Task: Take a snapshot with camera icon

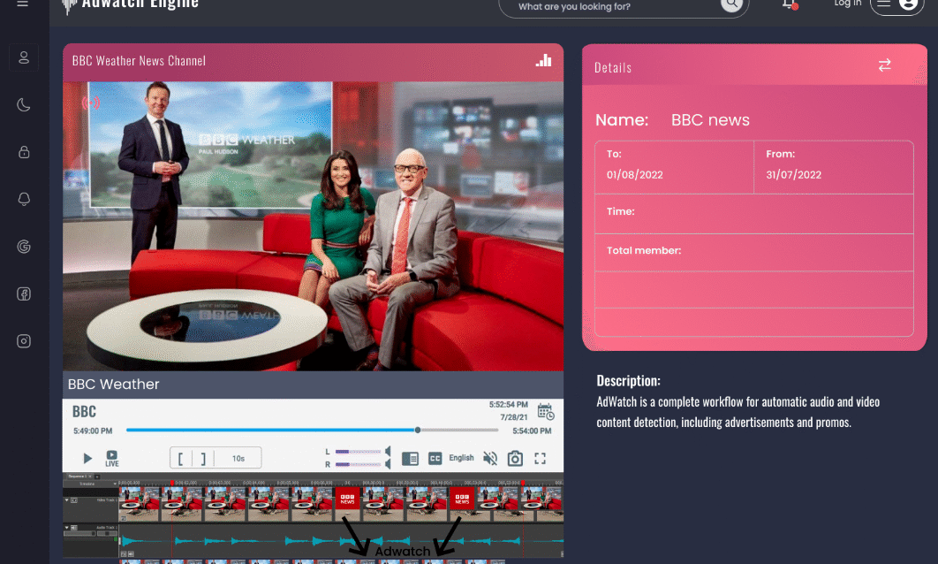Action: pos(515,459)
